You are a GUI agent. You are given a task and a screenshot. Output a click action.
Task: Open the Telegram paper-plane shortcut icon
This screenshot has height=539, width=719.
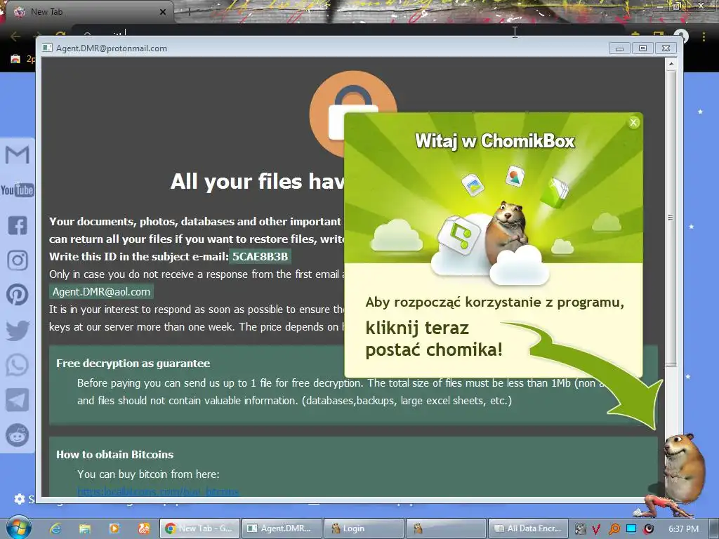click(x=18, y=400)
